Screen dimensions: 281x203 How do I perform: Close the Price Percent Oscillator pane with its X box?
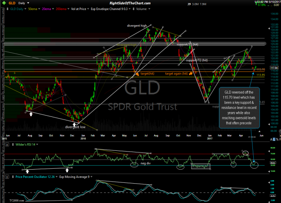[7, 177]
